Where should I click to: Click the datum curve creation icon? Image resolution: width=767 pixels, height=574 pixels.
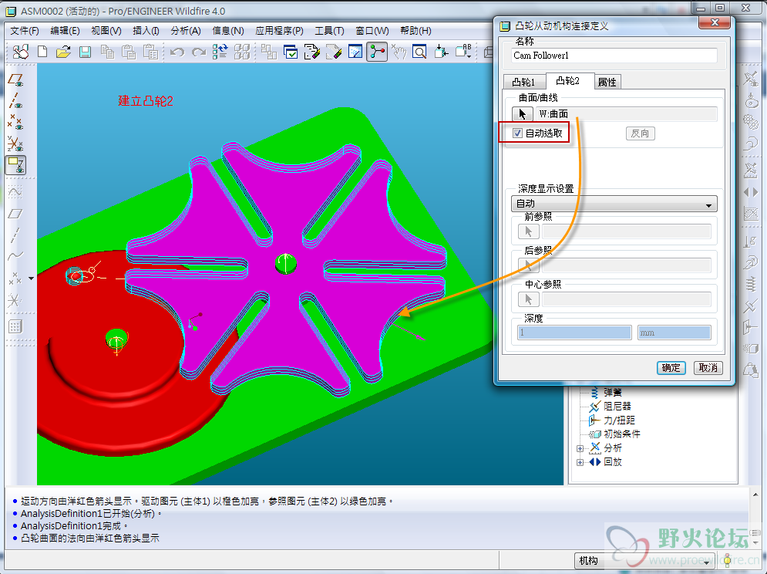(x=15, y=255)
